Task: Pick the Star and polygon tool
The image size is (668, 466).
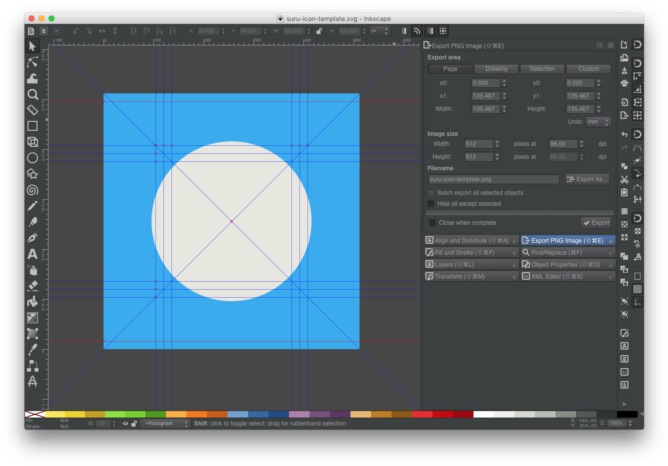Action: pyautogui.click(x=32, y=174)
